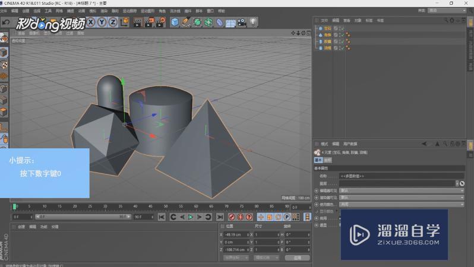Screen dimensions: 474x267
Task: Step to previous frame
Action: (x=182, y=217)
